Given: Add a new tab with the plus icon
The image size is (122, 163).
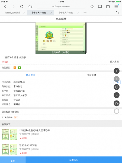Looking at the screenshot, I should [85, 12].
